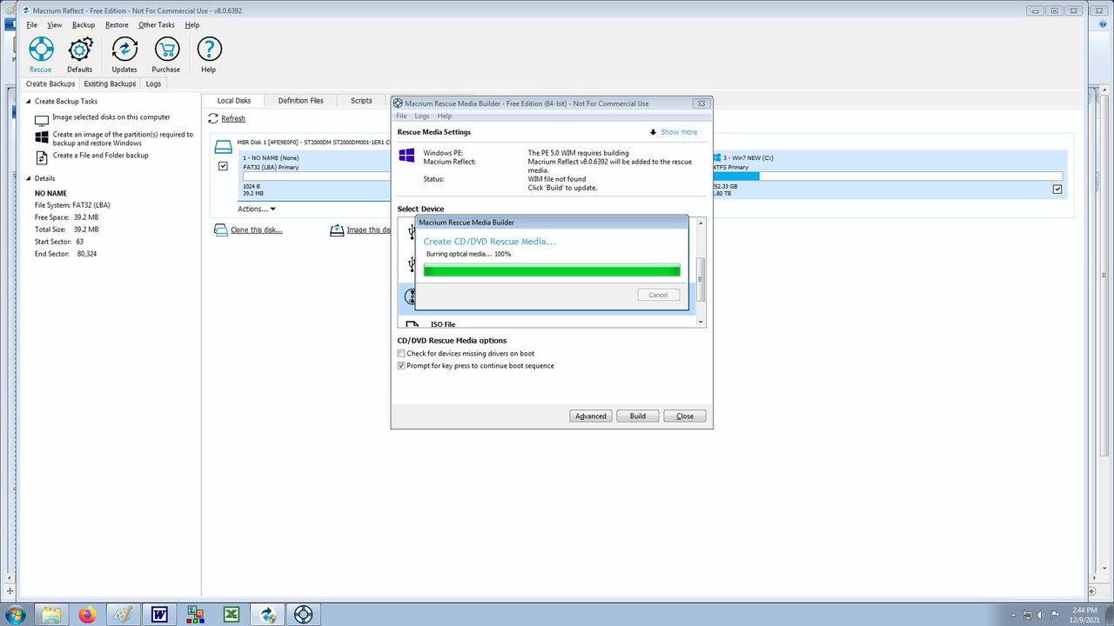Click the Show more down-arrow icon
The image size is (1114, 626).
[x=653, y=132]
